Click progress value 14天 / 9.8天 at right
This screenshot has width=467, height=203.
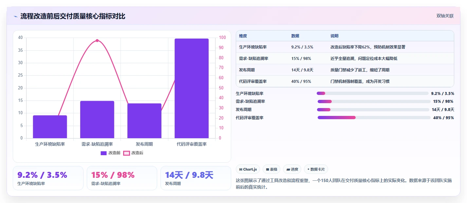443,110
